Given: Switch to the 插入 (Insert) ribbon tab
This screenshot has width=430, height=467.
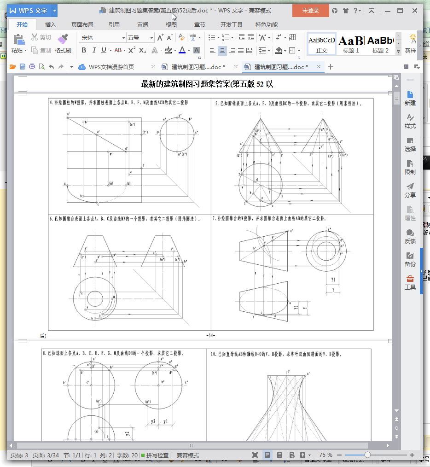Looking at the screenshot, I should point(50,25).
